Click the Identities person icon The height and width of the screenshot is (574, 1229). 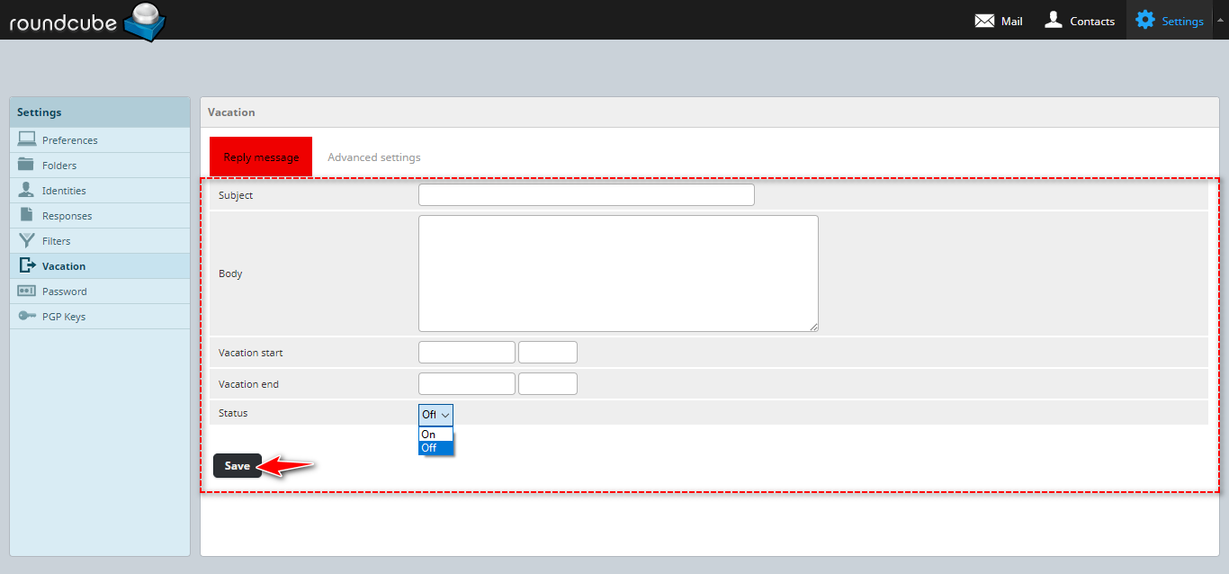(x=27, y=190)
